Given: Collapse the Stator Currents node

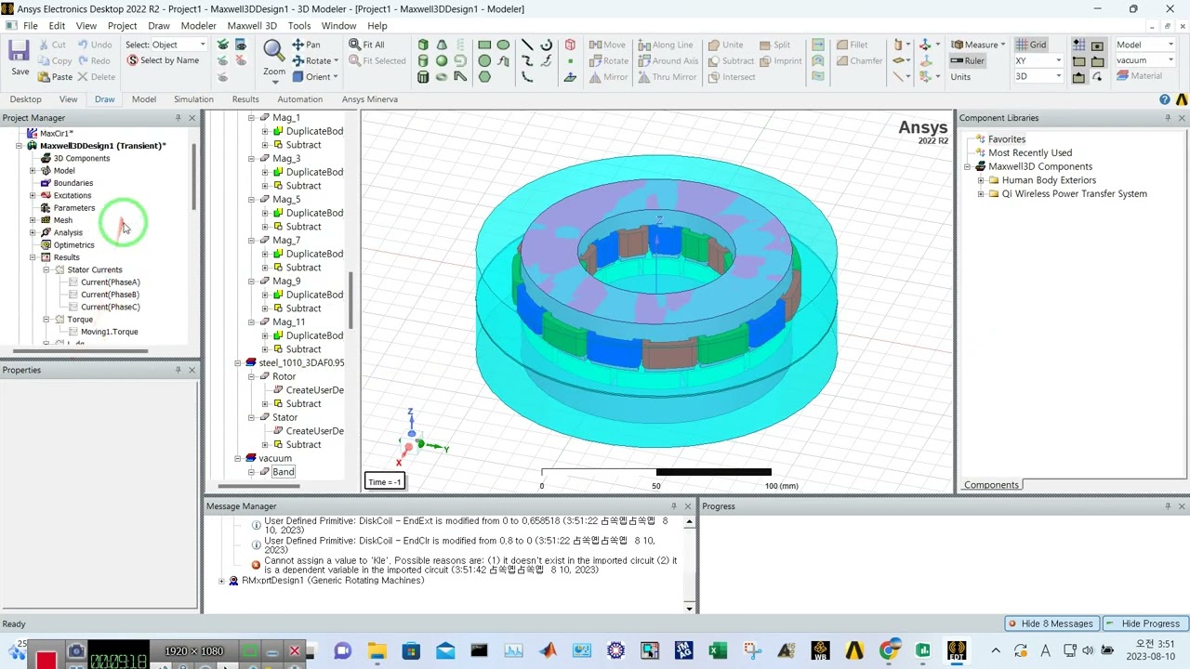Looking at the screenshot, I should tap(46, 270).
